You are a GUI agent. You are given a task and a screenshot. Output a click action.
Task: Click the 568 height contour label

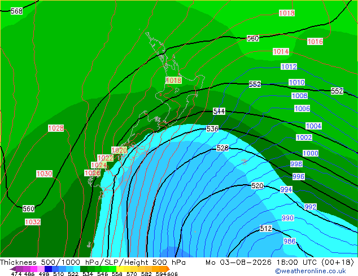pos(17,11)
